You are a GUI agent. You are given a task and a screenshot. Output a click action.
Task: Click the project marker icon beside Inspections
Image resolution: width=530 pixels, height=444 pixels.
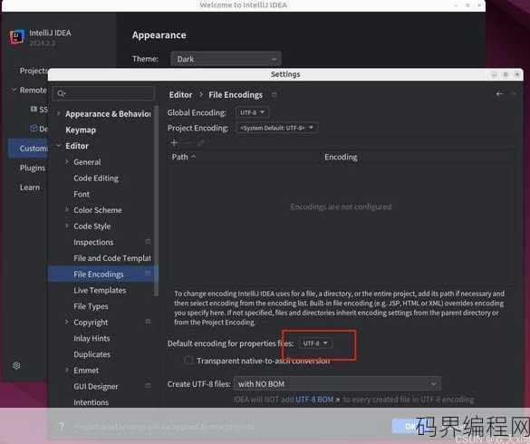(x=148, y=241)
